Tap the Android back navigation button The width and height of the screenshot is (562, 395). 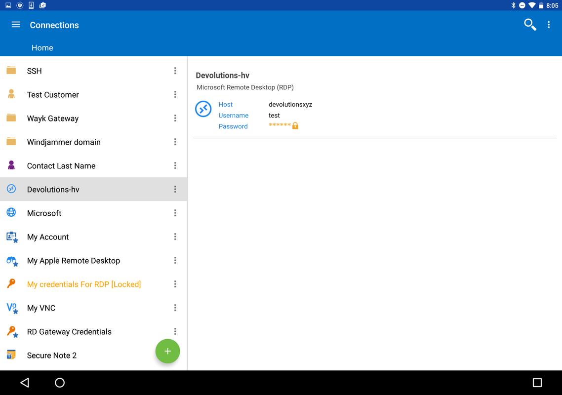[x=25, y=383]
